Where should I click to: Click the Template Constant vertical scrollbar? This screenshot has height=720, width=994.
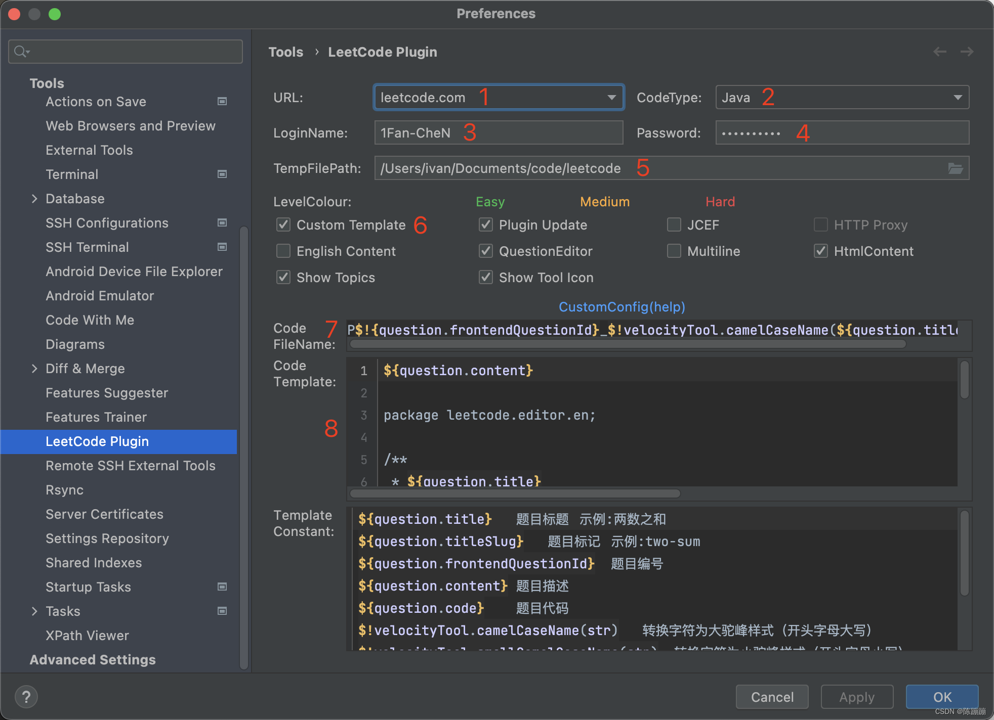pyautogui.click(x=964, y=553)
